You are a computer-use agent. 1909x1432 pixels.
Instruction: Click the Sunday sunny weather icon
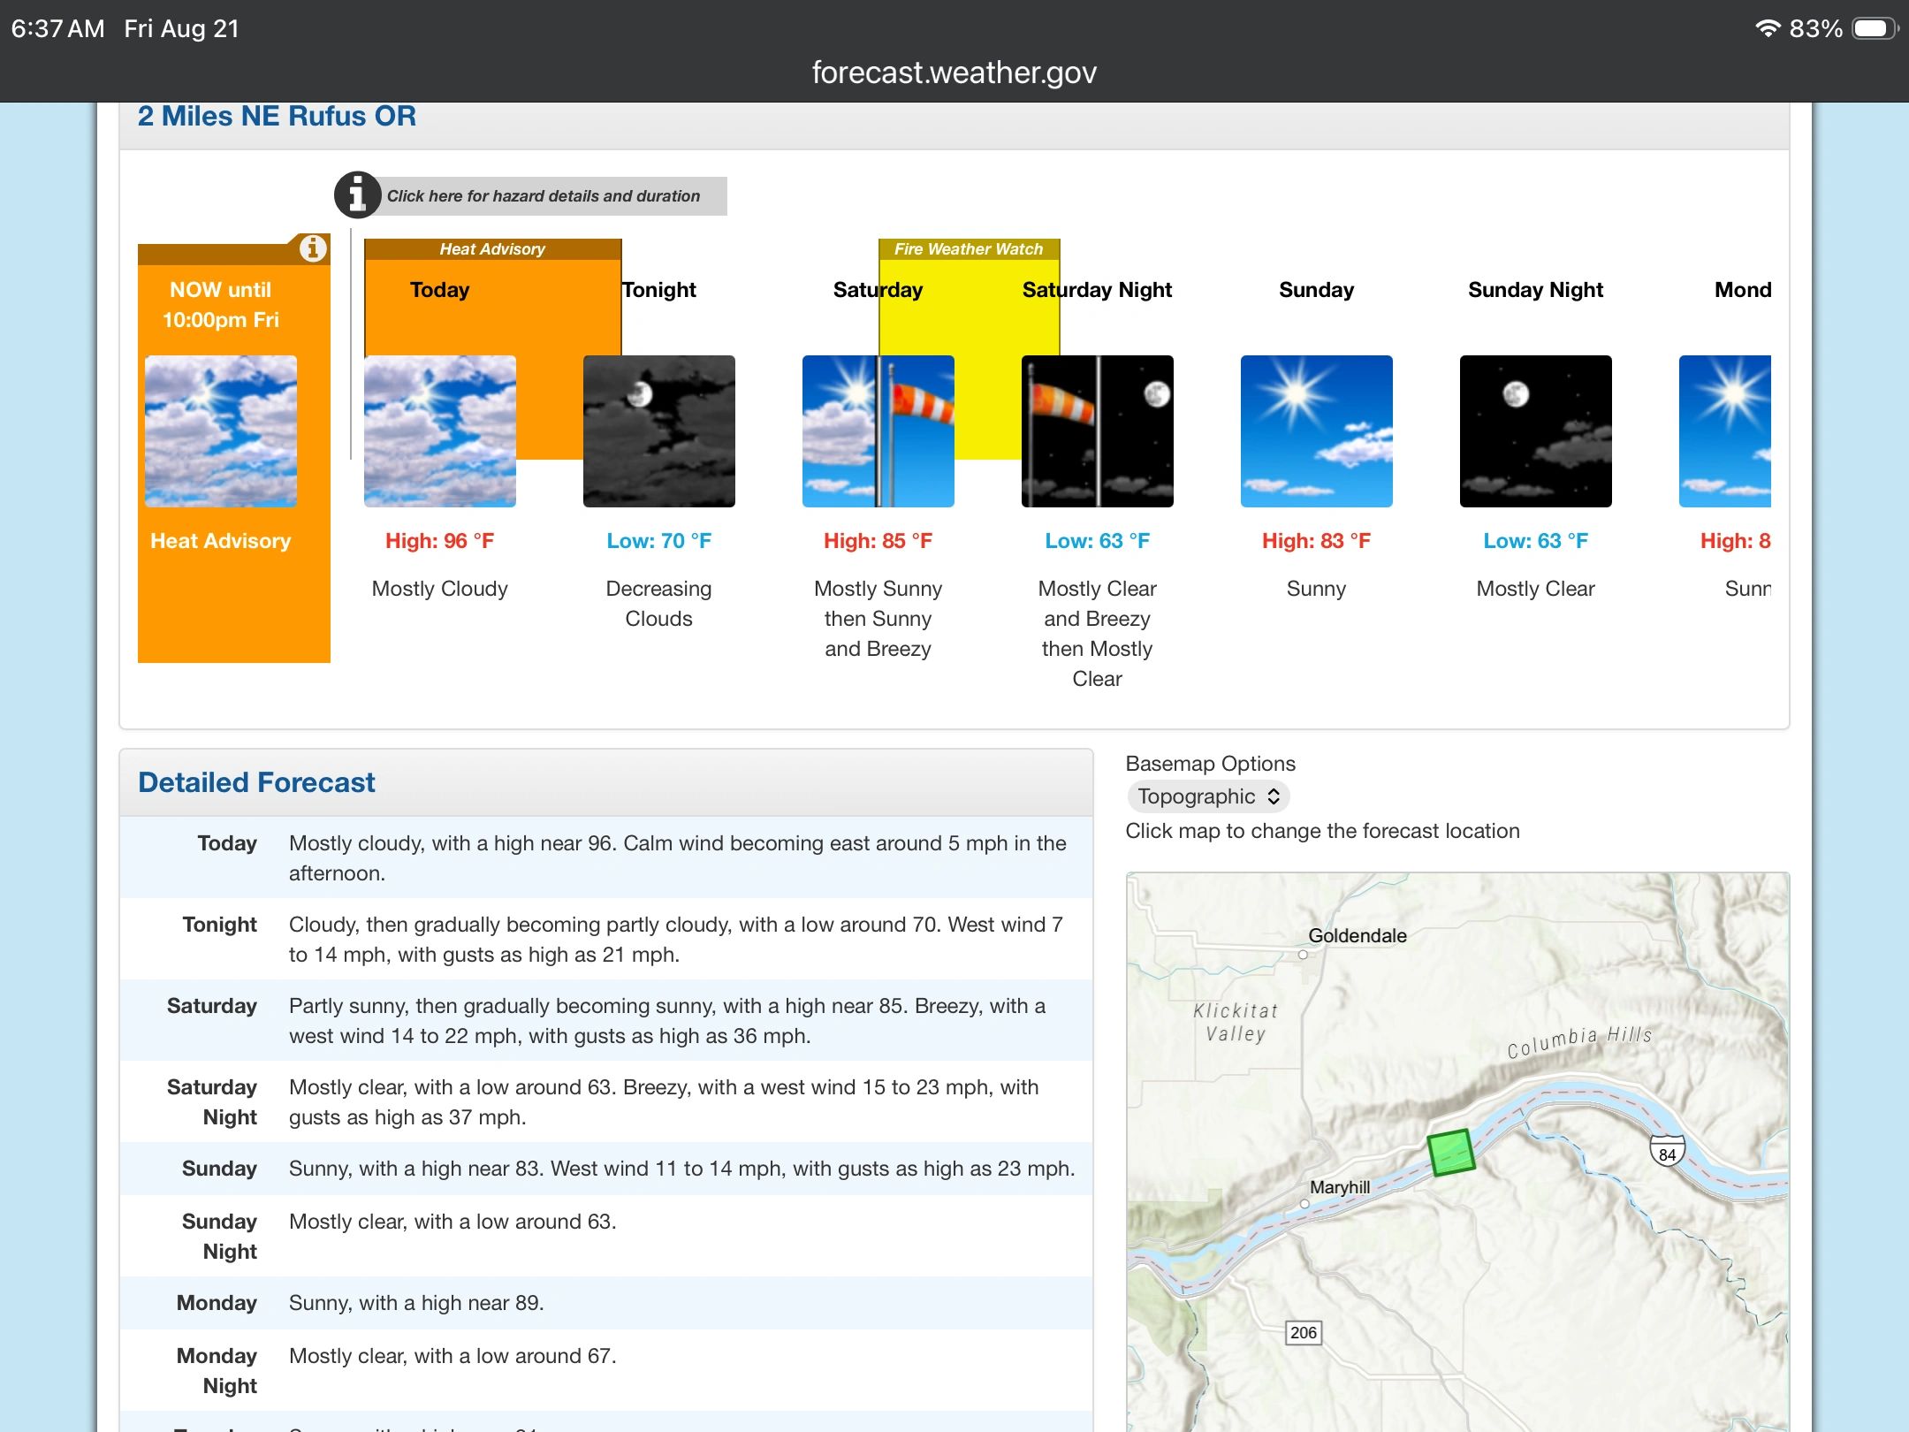1317,431
